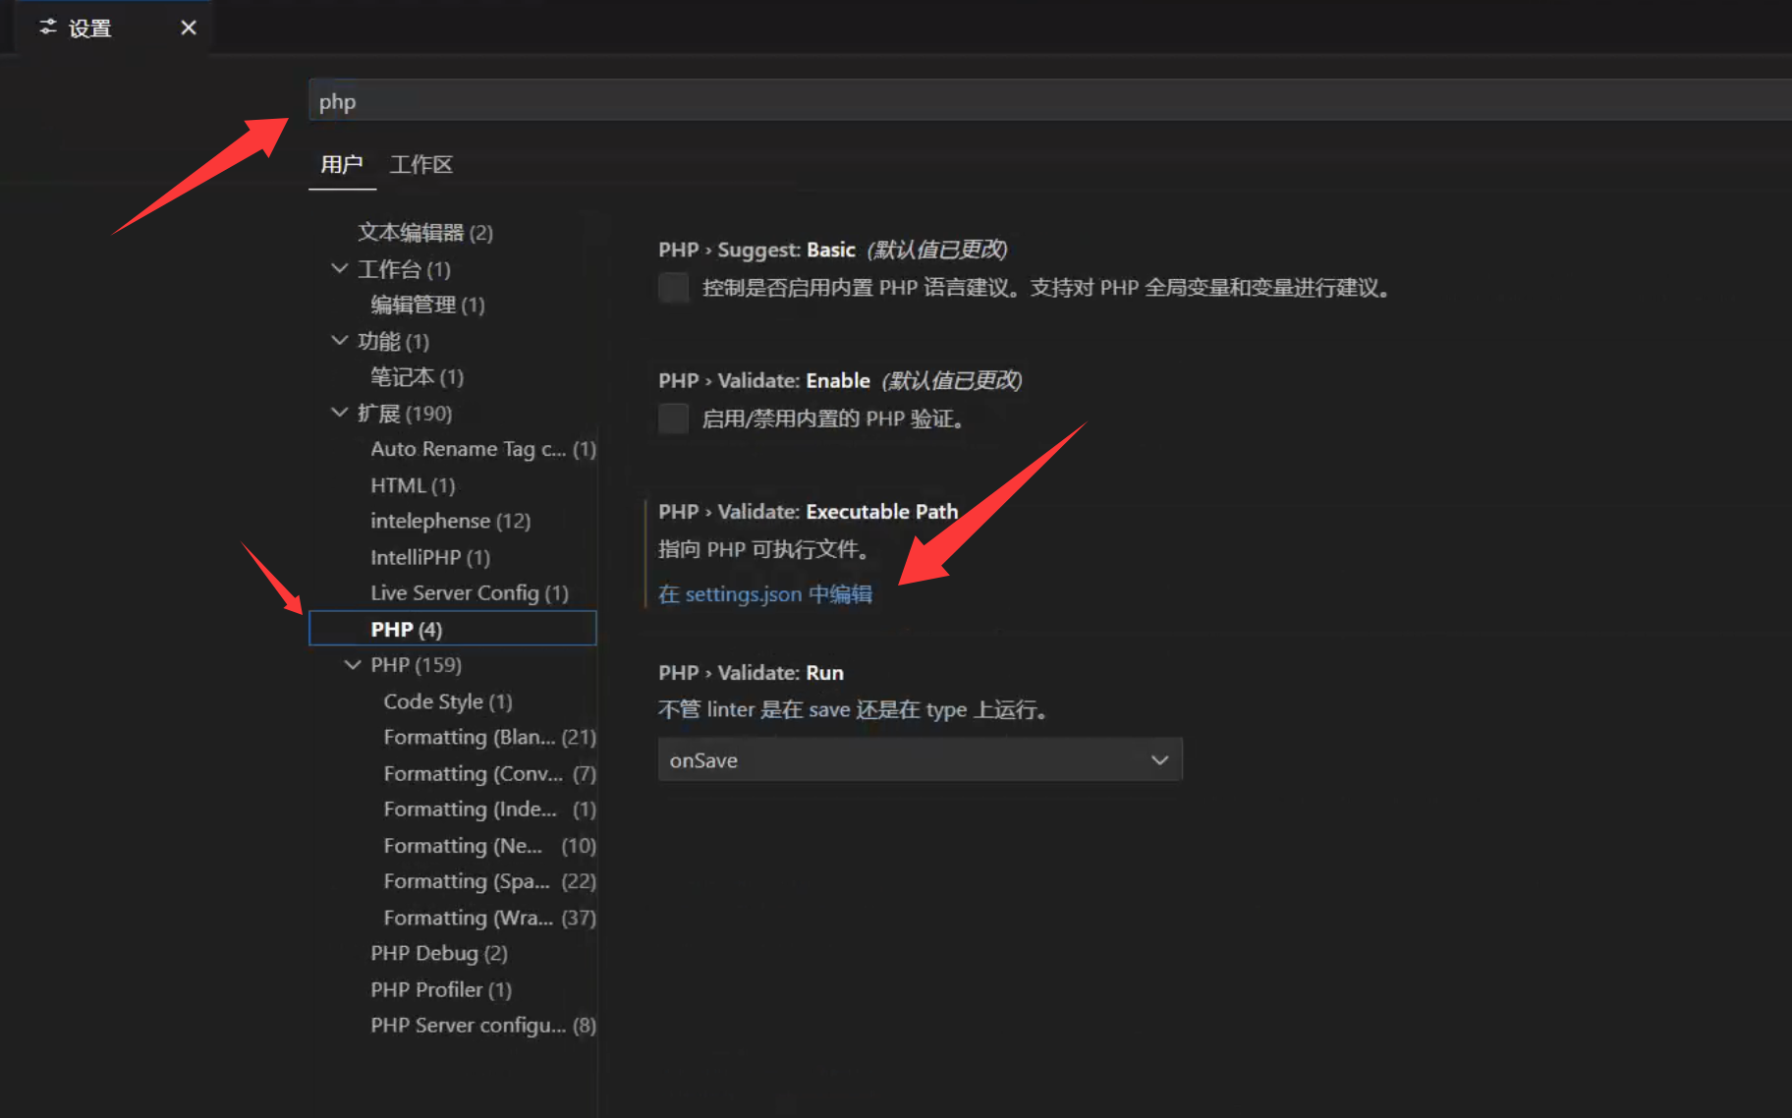1792x1118 pixels.
Task: Click the settings icon on 设置 tab
Action: tap(47, 28)
